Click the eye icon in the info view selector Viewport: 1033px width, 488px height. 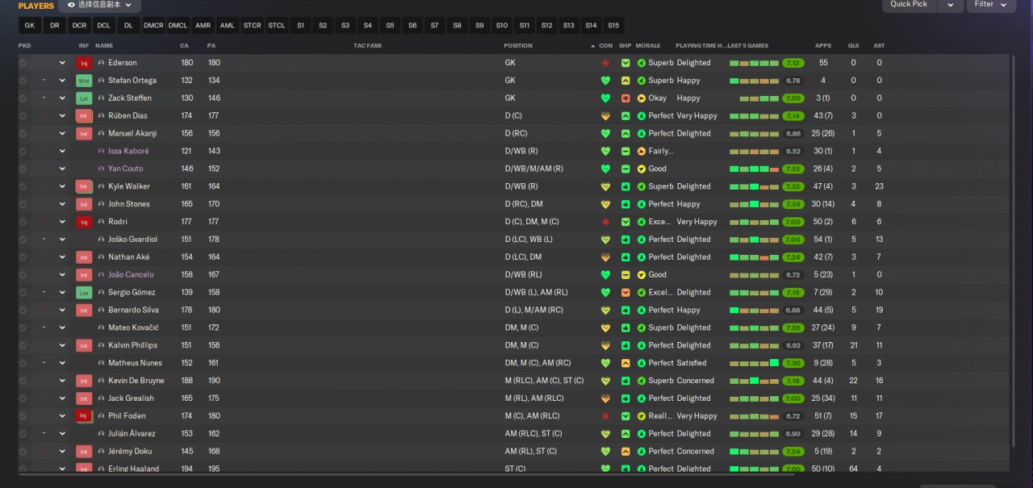tap(71, 5)
